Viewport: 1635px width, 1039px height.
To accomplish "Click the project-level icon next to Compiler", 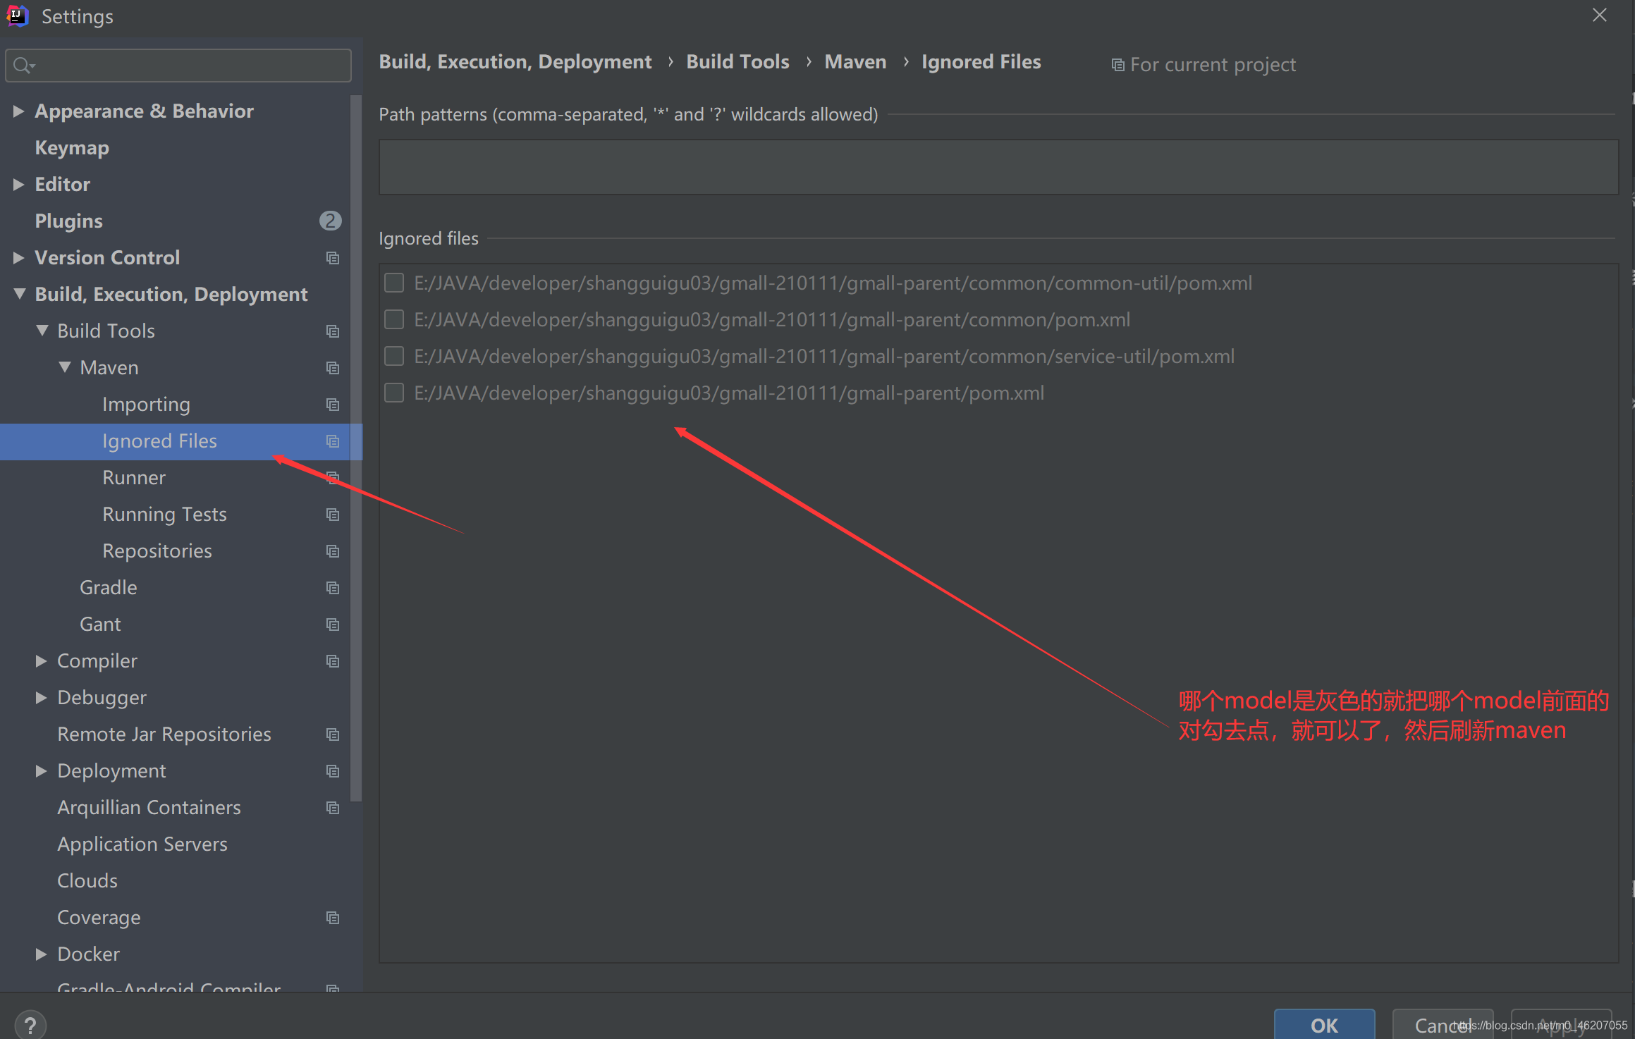I will pos(333,661).
